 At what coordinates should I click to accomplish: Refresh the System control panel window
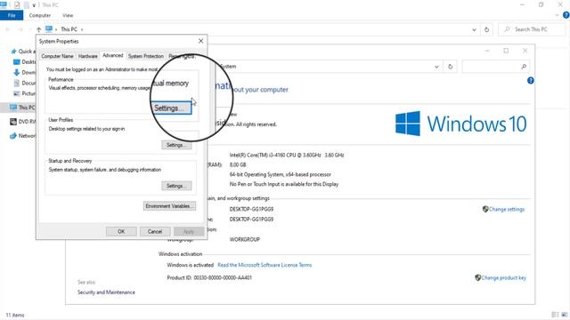pos(451,67)
